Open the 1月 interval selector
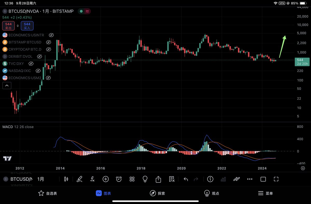The height and width of the screenshot is (204, 311). [x=41, y=179]
